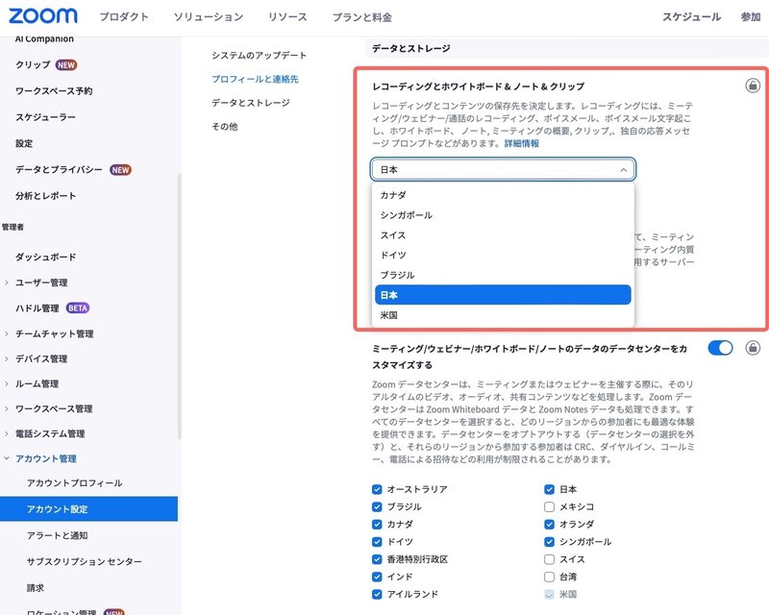Jump to その他 section

click(225, 127)
